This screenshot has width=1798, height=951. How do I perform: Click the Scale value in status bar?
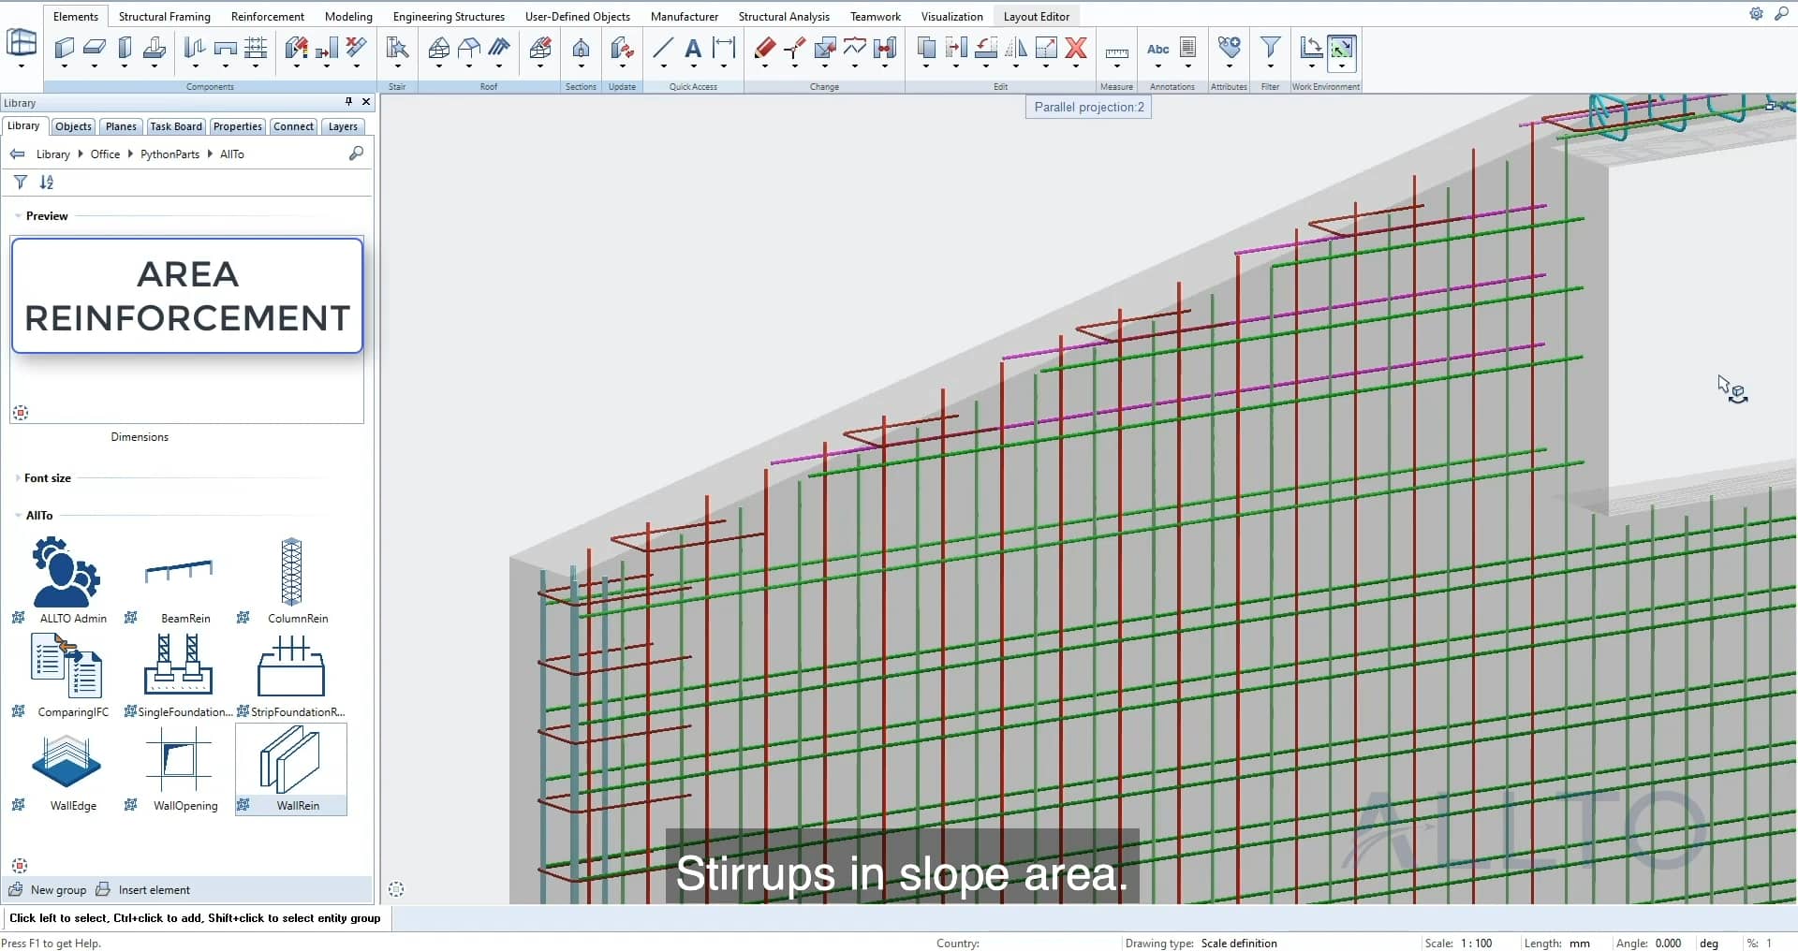click(1478, 943)
